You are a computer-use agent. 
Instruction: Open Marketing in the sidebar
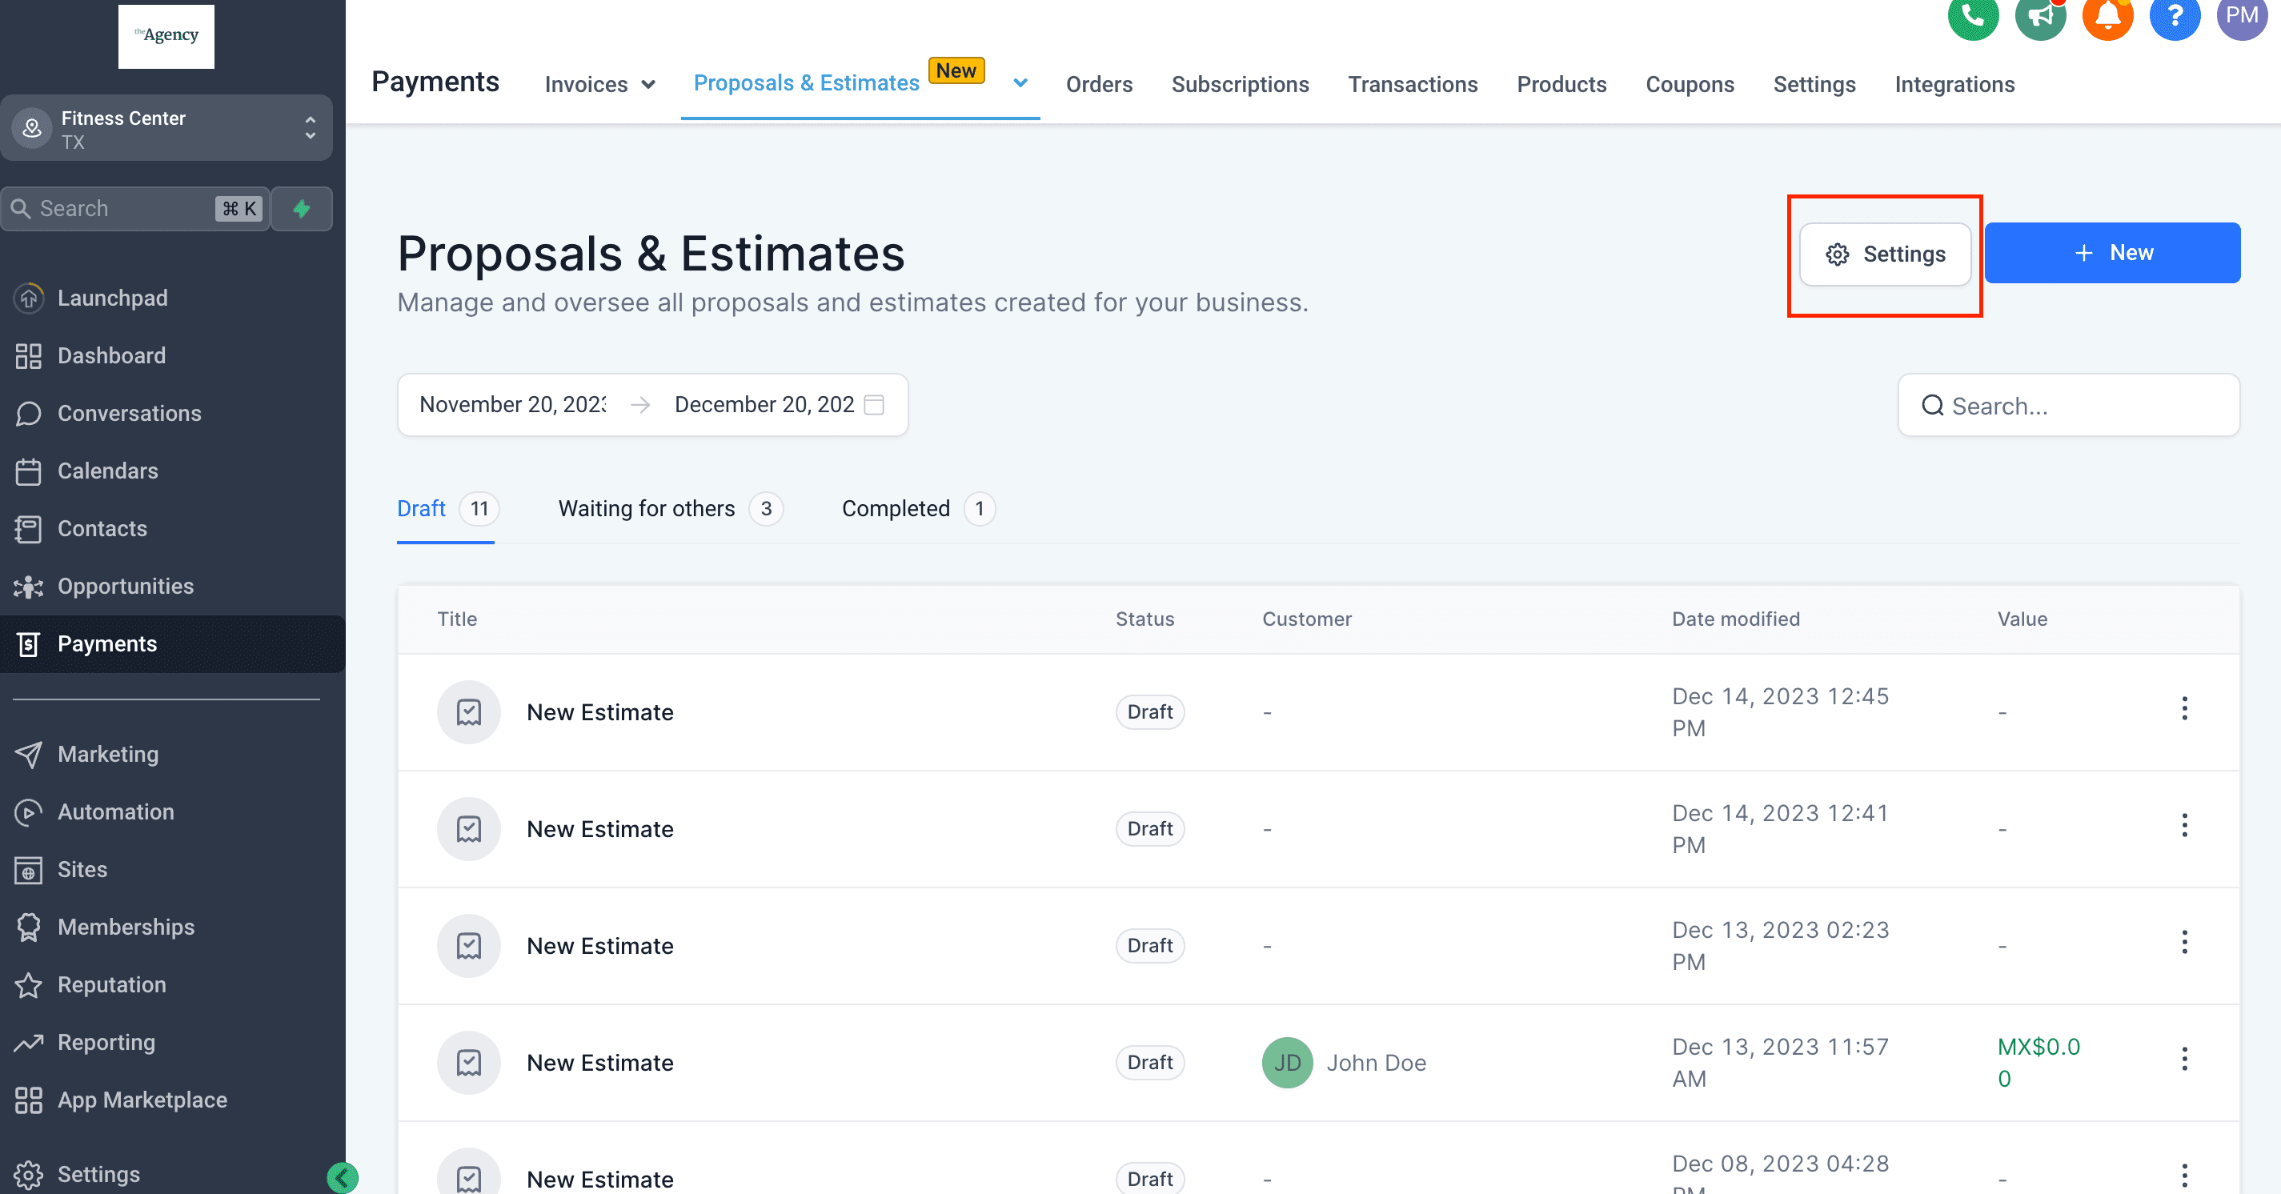point(108,754)
